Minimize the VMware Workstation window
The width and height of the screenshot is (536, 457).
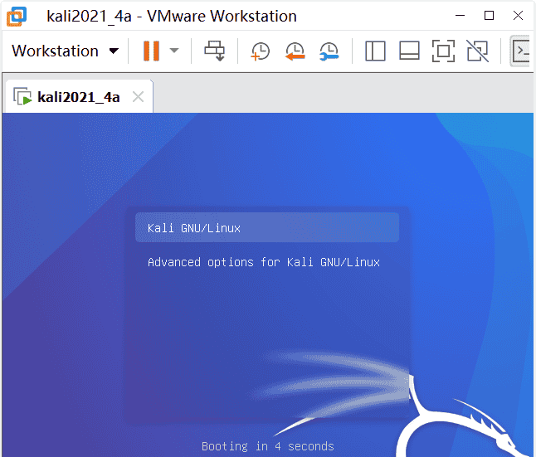(x=457, y=15)
